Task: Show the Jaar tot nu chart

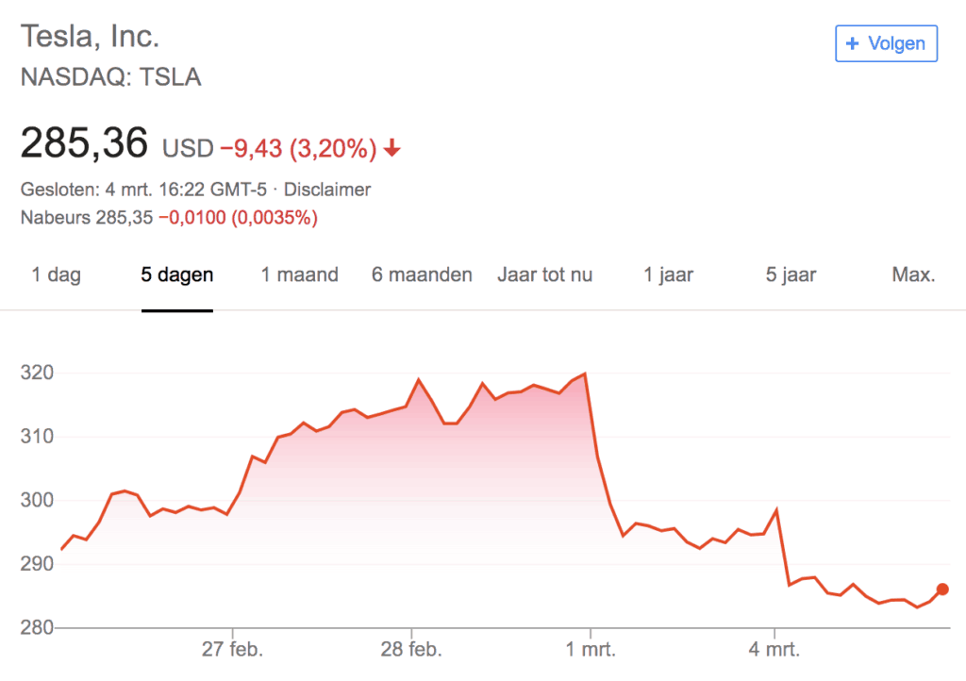Action: point(545,275)
